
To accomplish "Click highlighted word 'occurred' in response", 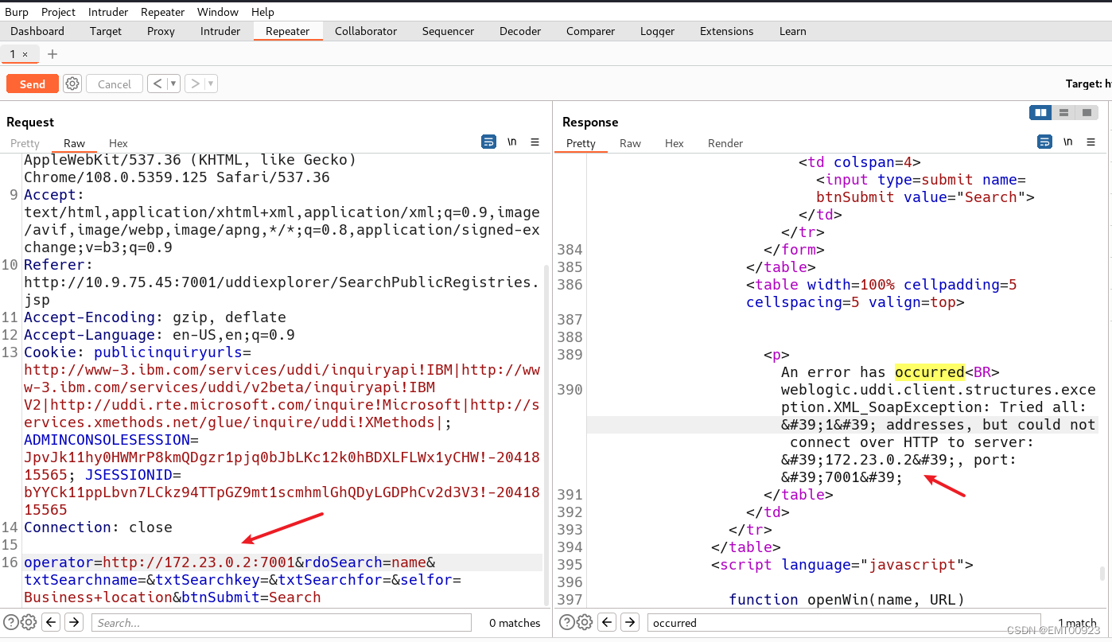I will [929, 372].
